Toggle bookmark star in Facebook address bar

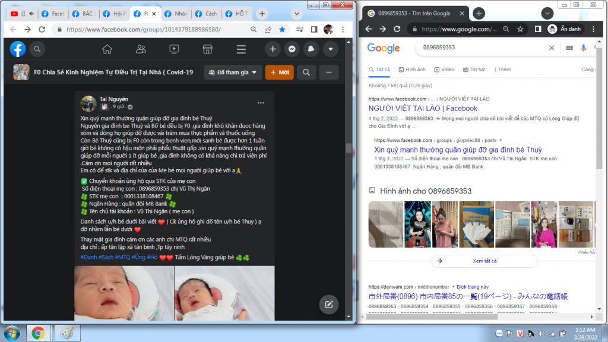[282, 29]
